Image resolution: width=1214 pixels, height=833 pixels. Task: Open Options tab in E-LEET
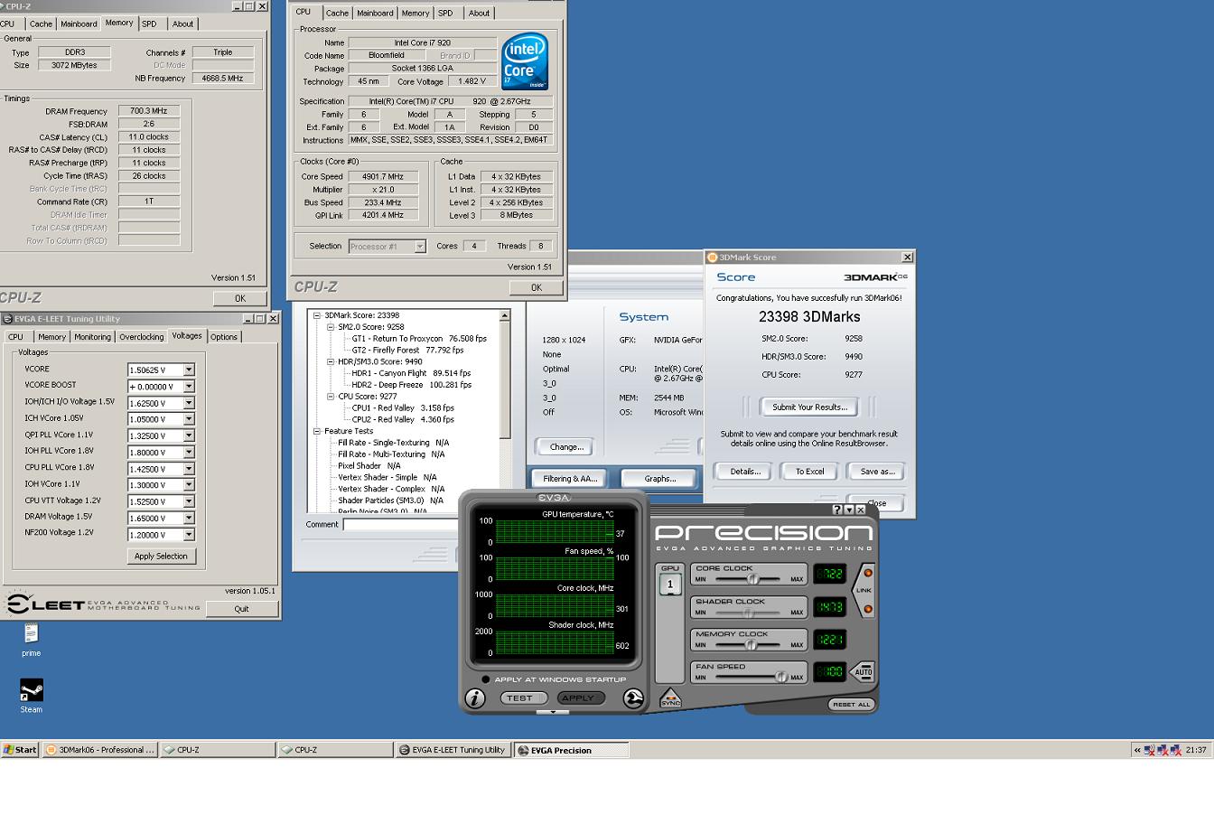coord(224,337)
